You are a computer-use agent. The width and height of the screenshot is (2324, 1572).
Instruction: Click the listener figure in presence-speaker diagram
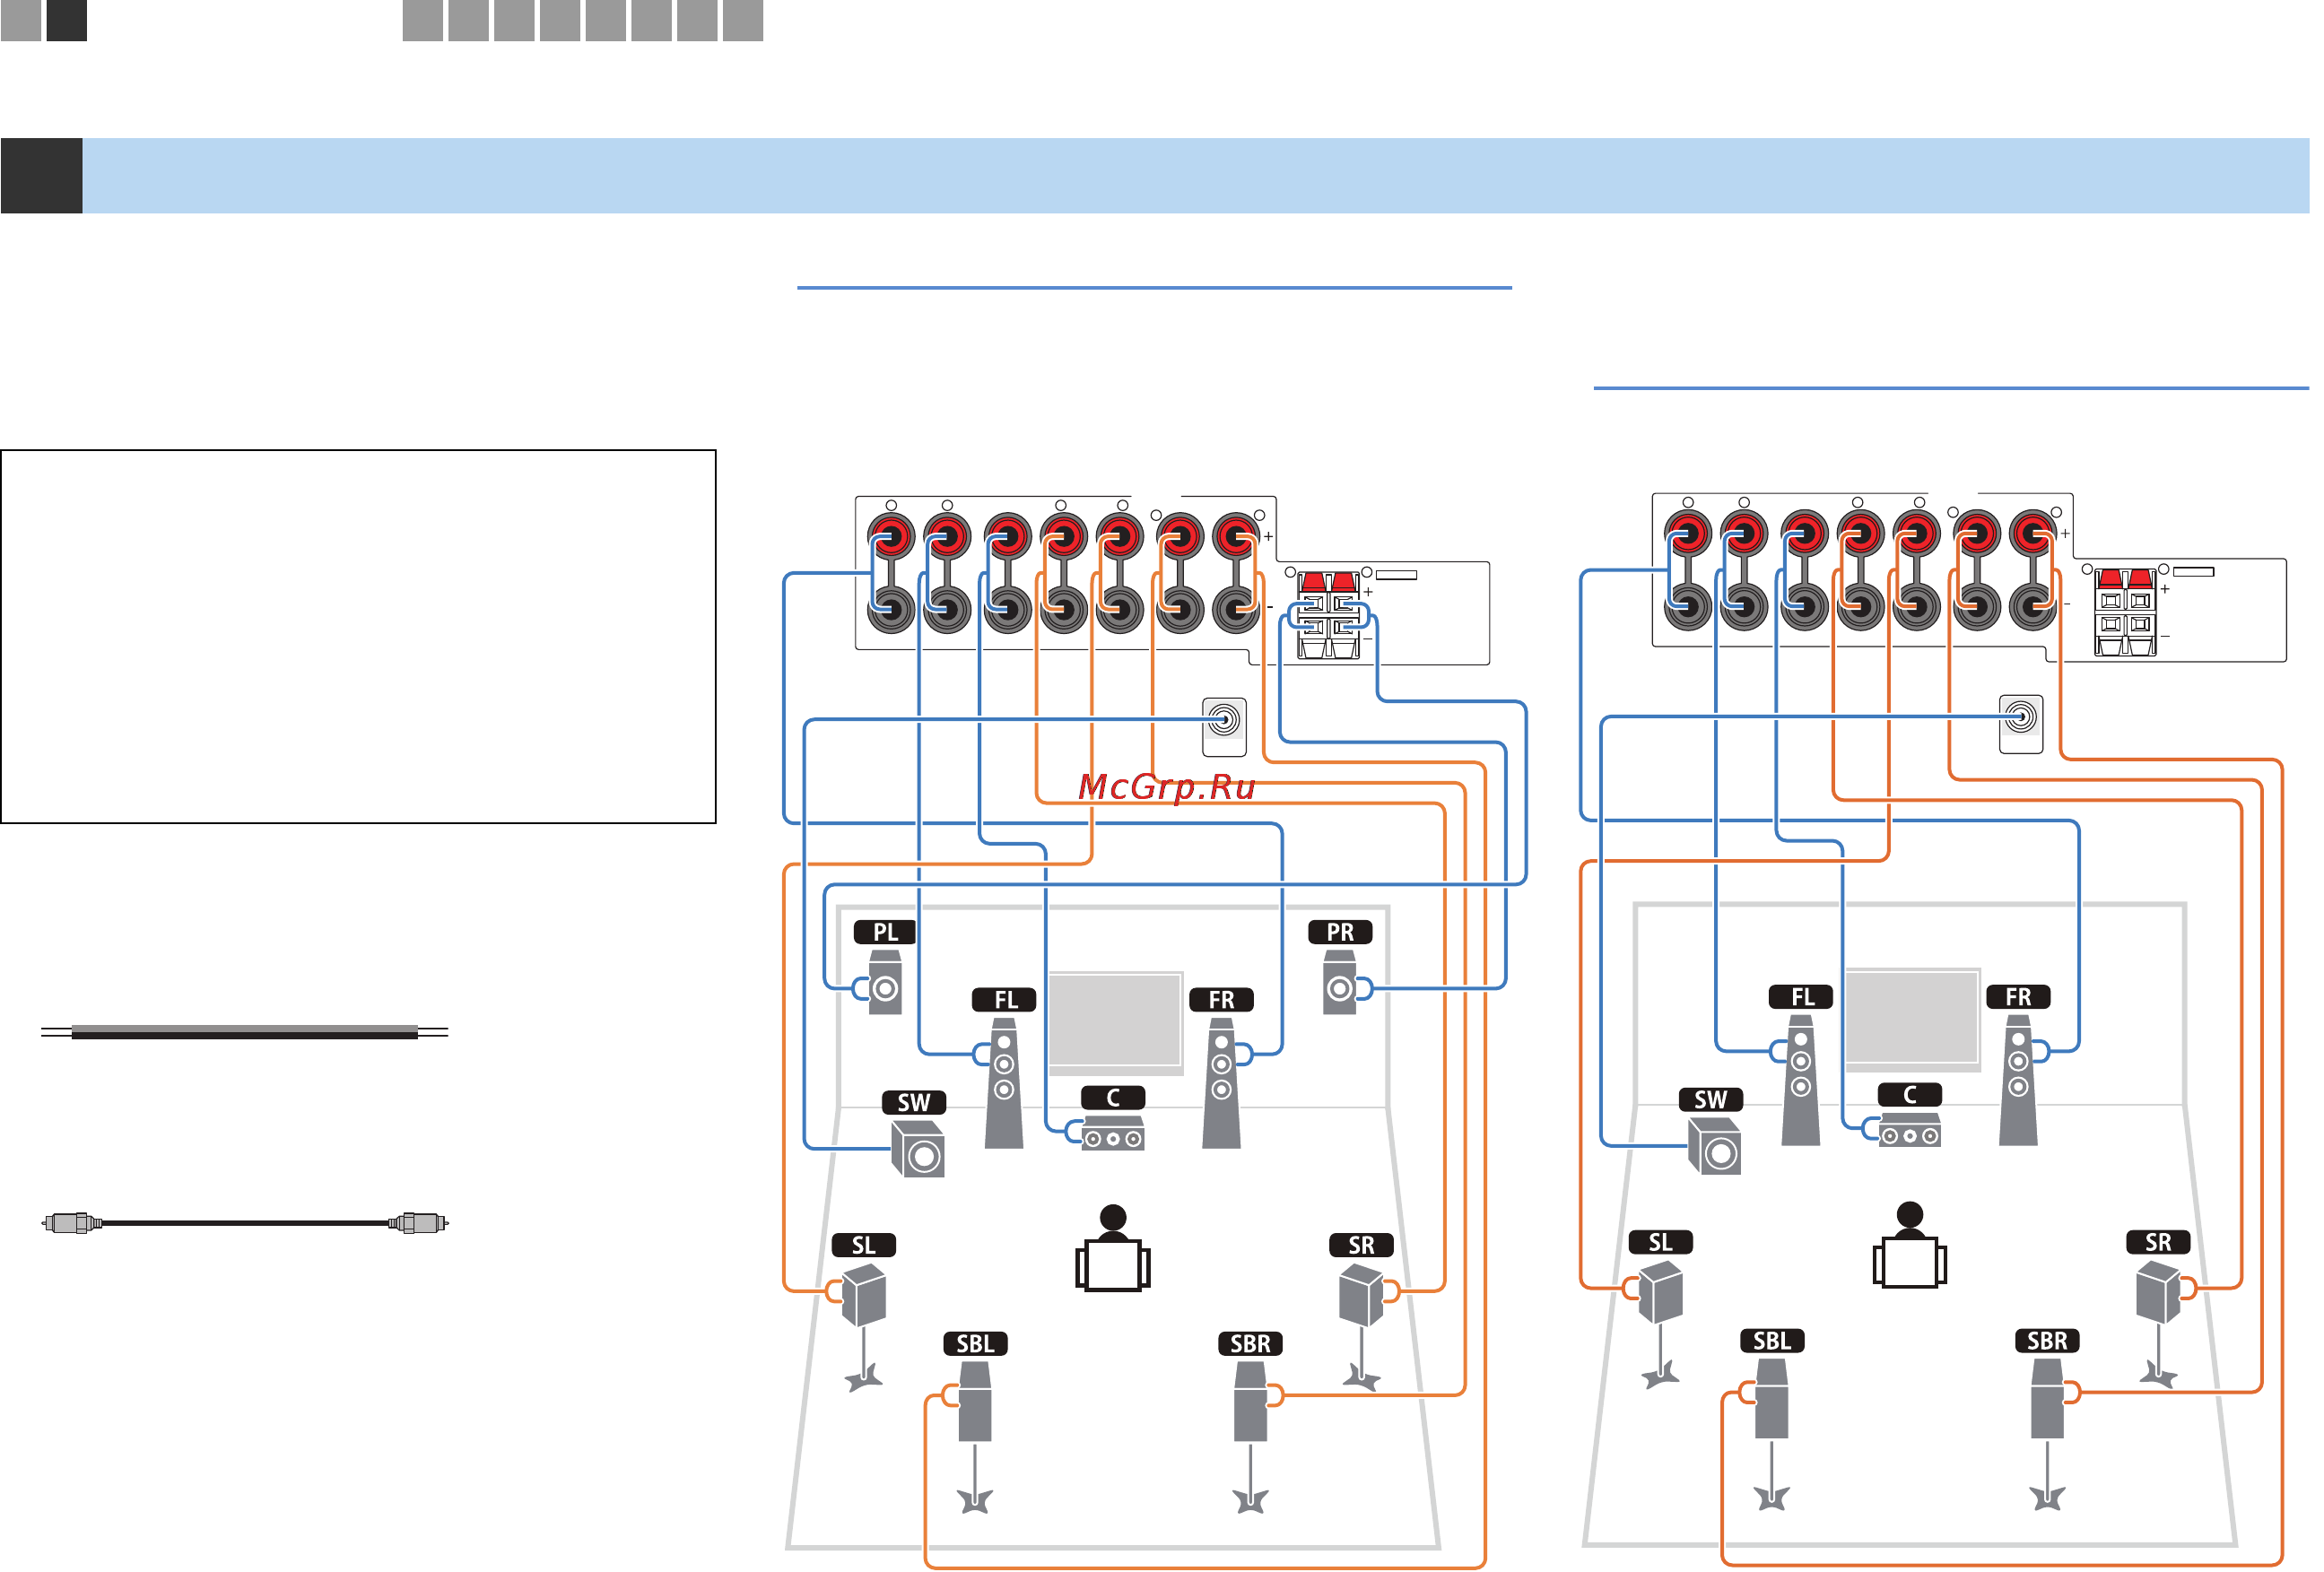pyautogui.click(x=1113, y=1249)
